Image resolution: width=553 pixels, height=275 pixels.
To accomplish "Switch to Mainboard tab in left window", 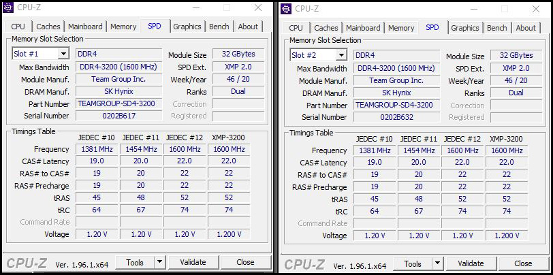I will (x=85, y=27).
